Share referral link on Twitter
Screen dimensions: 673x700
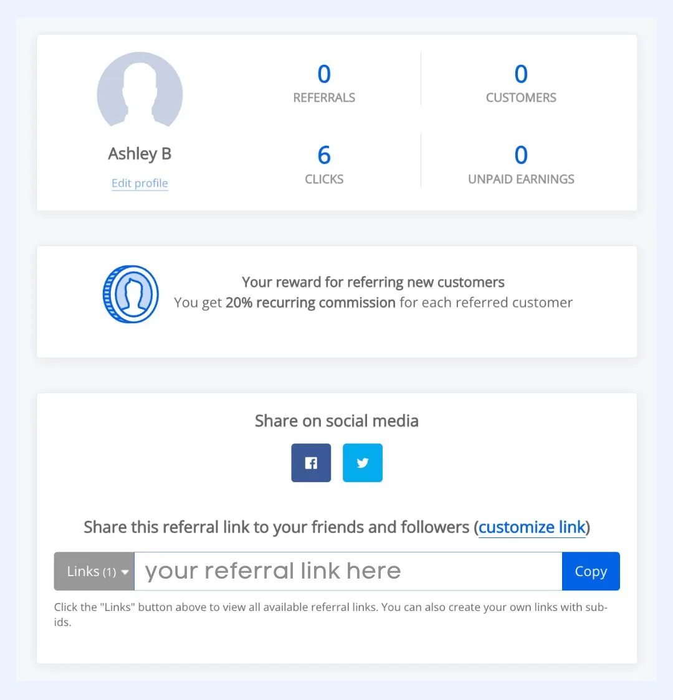click(x=362, y=463)
